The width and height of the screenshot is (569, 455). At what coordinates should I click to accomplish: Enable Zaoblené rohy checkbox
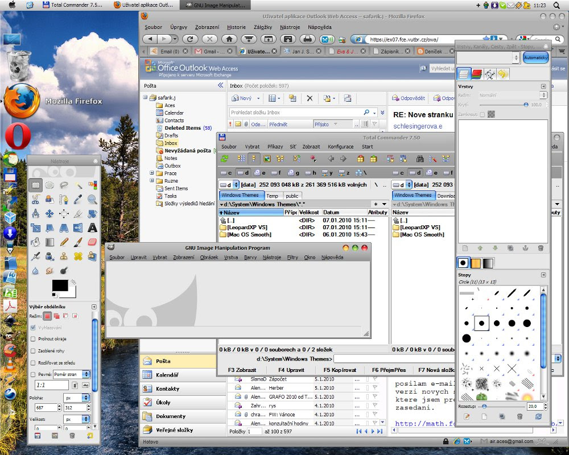pyautogui.click(x=34, y=351)
